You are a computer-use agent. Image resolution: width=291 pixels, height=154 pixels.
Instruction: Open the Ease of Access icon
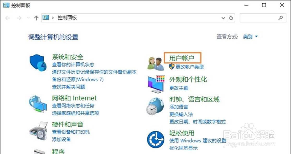coord(156,139)
